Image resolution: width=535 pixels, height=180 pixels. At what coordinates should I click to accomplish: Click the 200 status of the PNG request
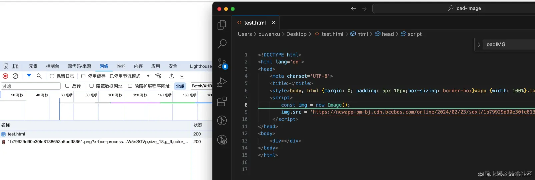pos(197,142)
